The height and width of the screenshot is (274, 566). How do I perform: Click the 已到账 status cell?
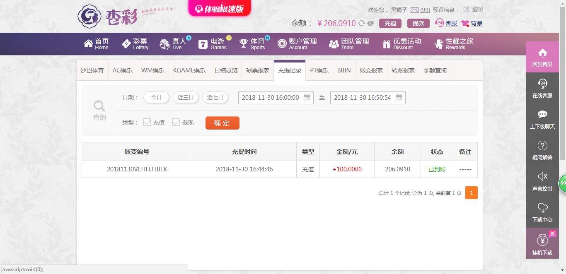(x=437, y=169)
